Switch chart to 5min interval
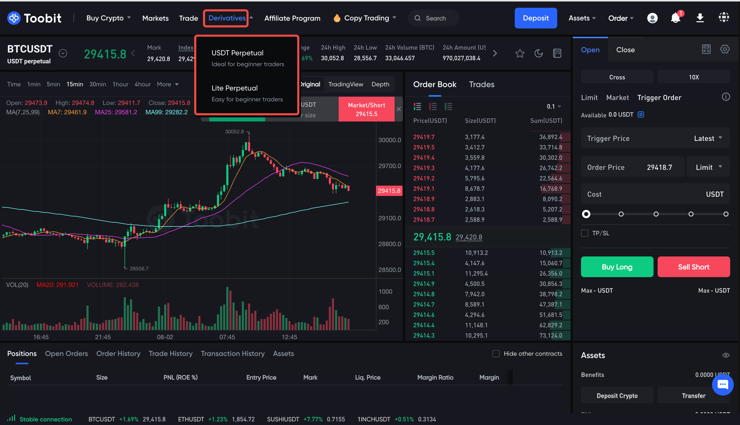The width and height of the screenshot is (740, 425). point(54,84)
